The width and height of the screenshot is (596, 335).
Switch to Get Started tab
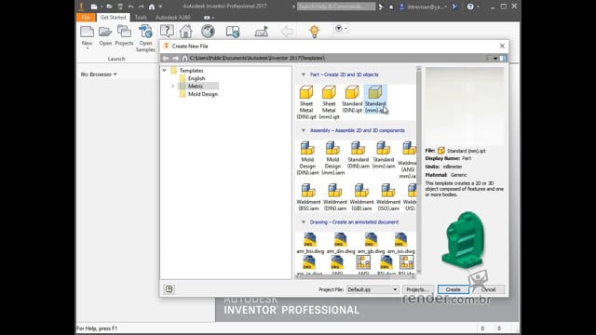click(x=113, y=18)
